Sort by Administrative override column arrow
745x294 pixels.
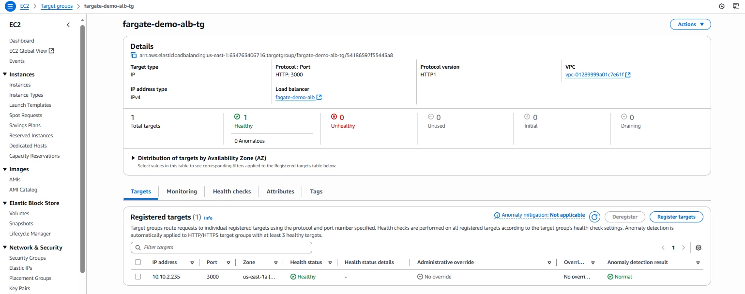coord(549,263)
